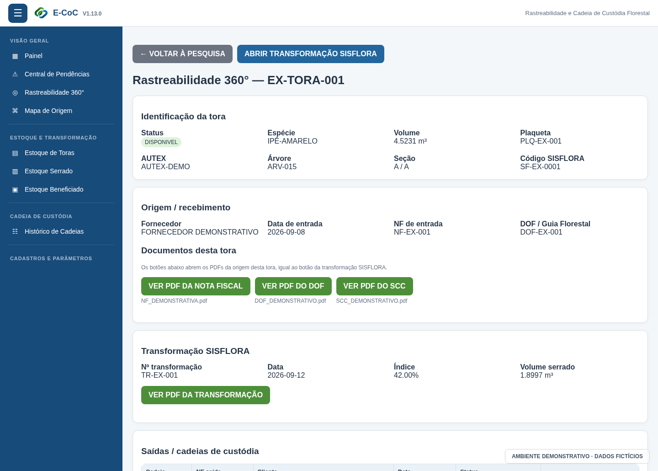Toggle the hamburger menu button
Image resolution: width=658 pixels, height=471 pixels.
pos(18,13)
